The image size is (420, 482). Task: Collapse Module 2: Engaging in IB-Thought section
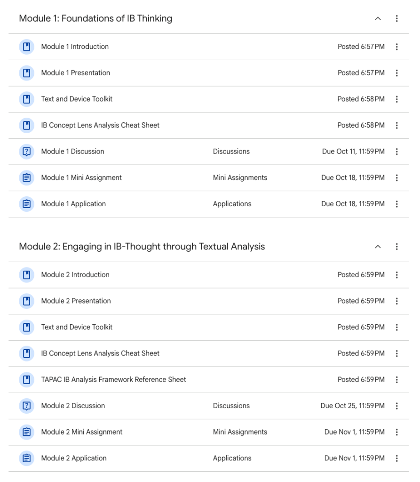(378, 247)
